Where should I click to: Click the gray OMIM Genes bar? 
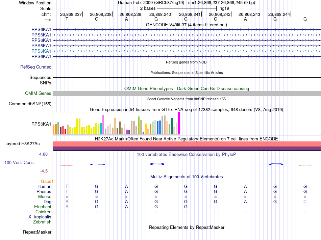click(187, 94)
